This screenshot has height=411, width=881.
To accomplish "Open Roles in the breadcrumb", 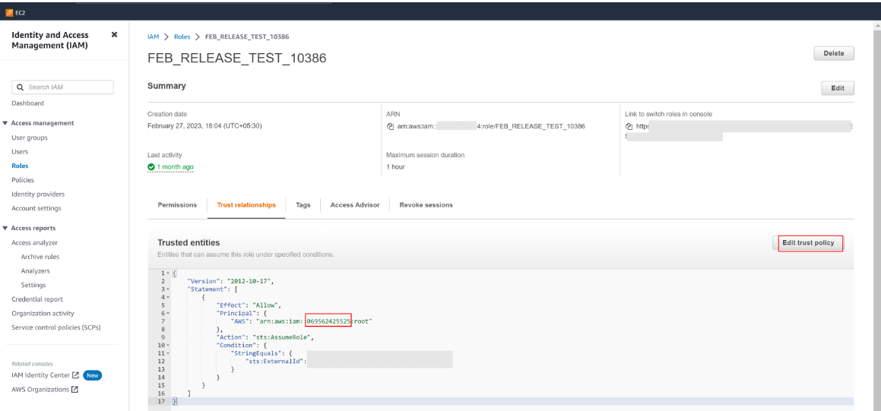I will [x=182, y=36].
